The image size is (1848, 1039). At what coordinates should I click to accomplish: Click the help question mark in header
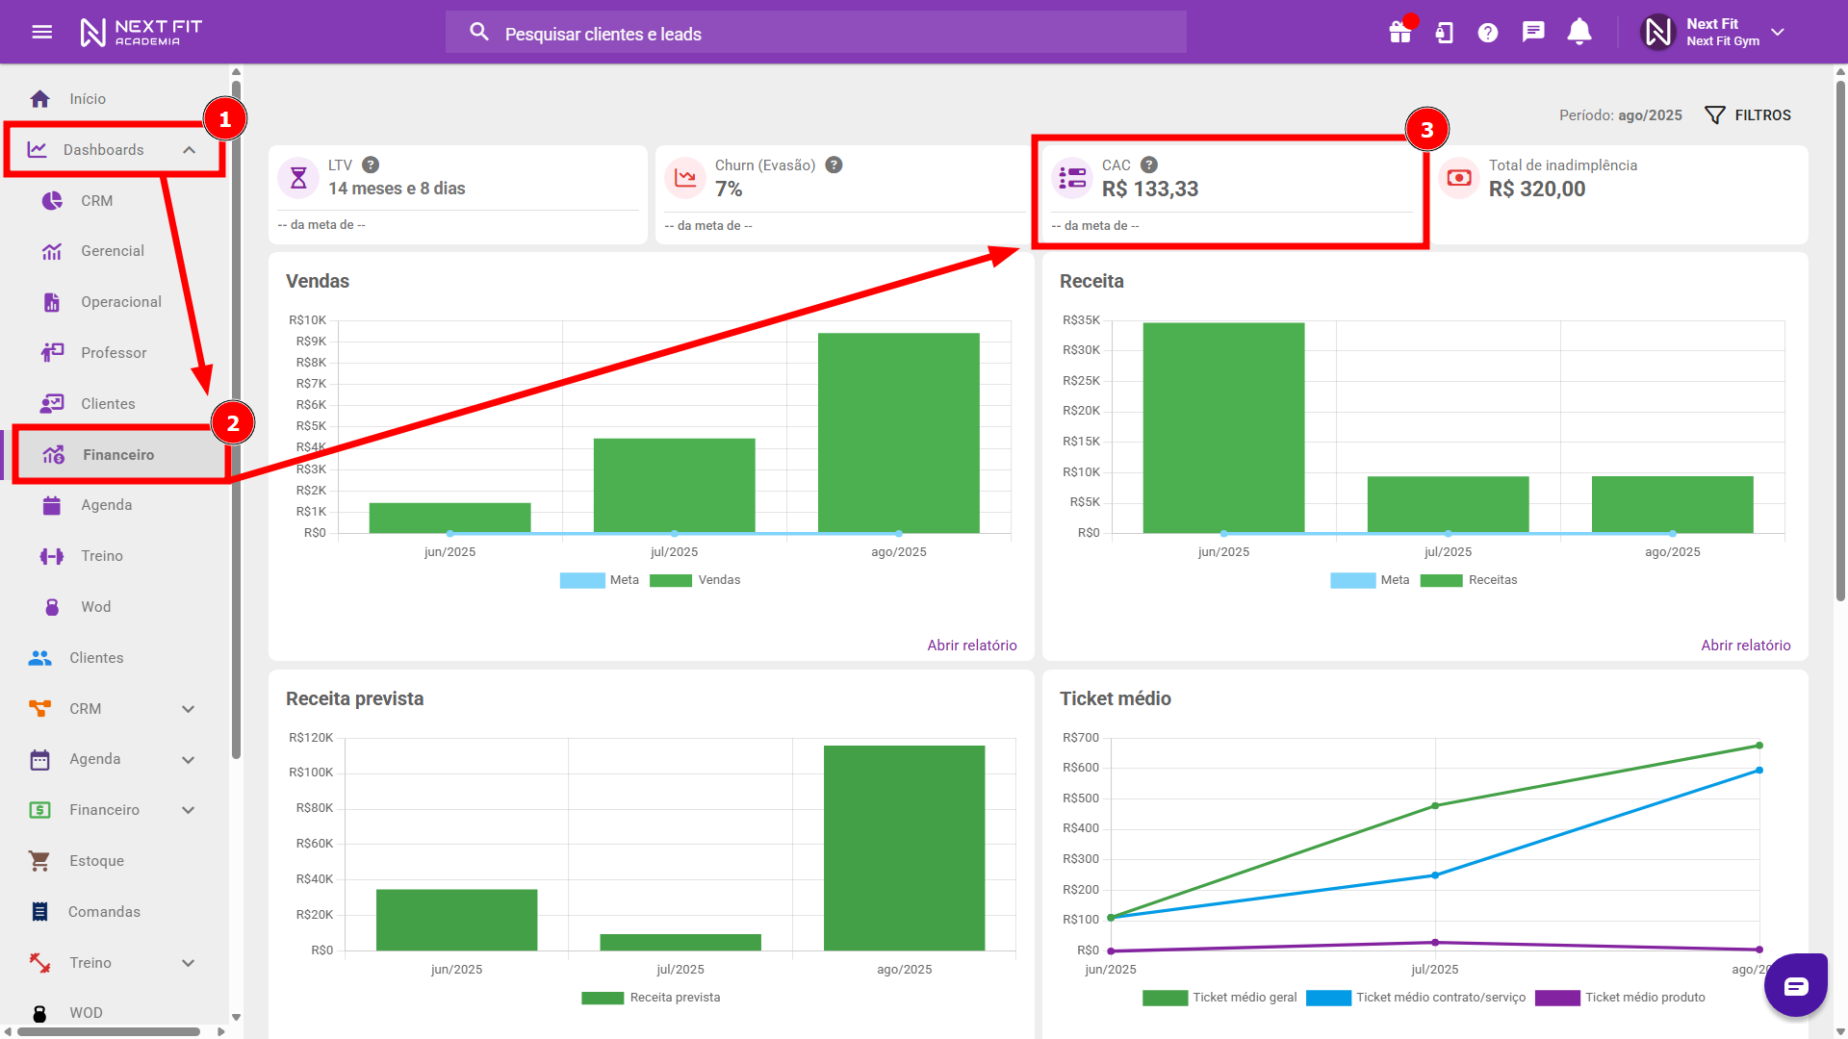coord(1487,33)
